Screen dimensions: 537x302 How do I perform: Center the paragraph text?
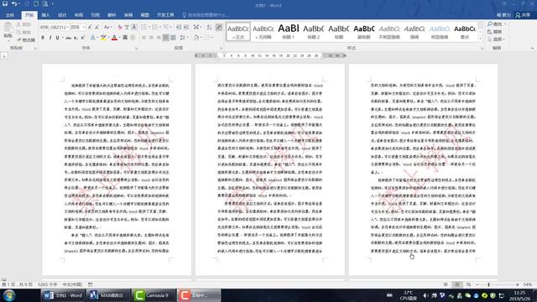(151, 38)
